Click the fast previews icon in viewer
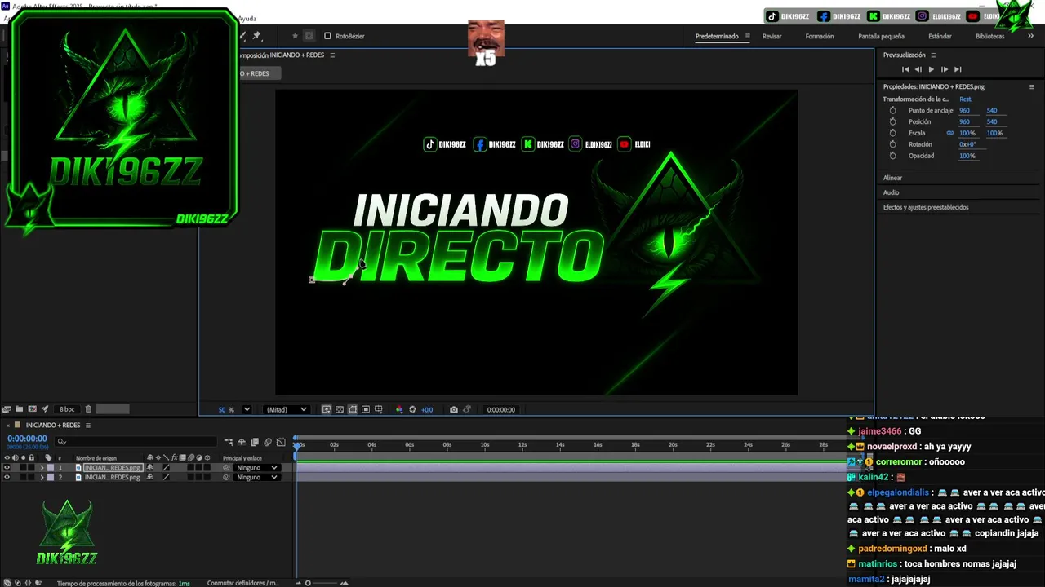This screenshot has width=1045, height=587. point(327,409)
